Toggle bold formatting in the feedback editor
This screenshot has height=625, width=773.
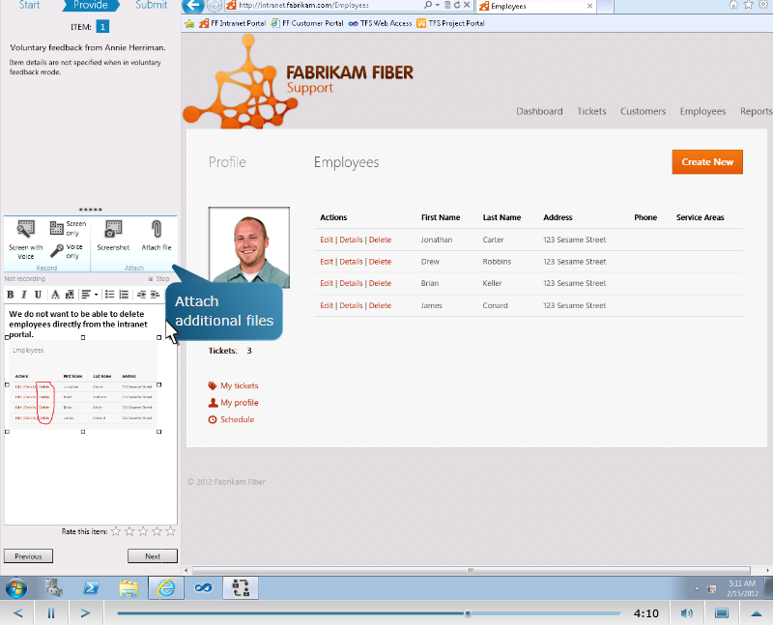click(10, 295)
